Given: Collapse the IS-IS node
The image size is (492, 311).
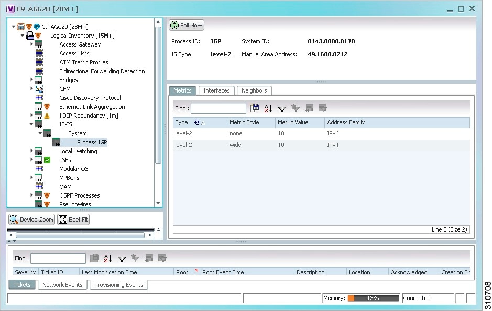Looking at the screenshot, I should pos(31,124).
